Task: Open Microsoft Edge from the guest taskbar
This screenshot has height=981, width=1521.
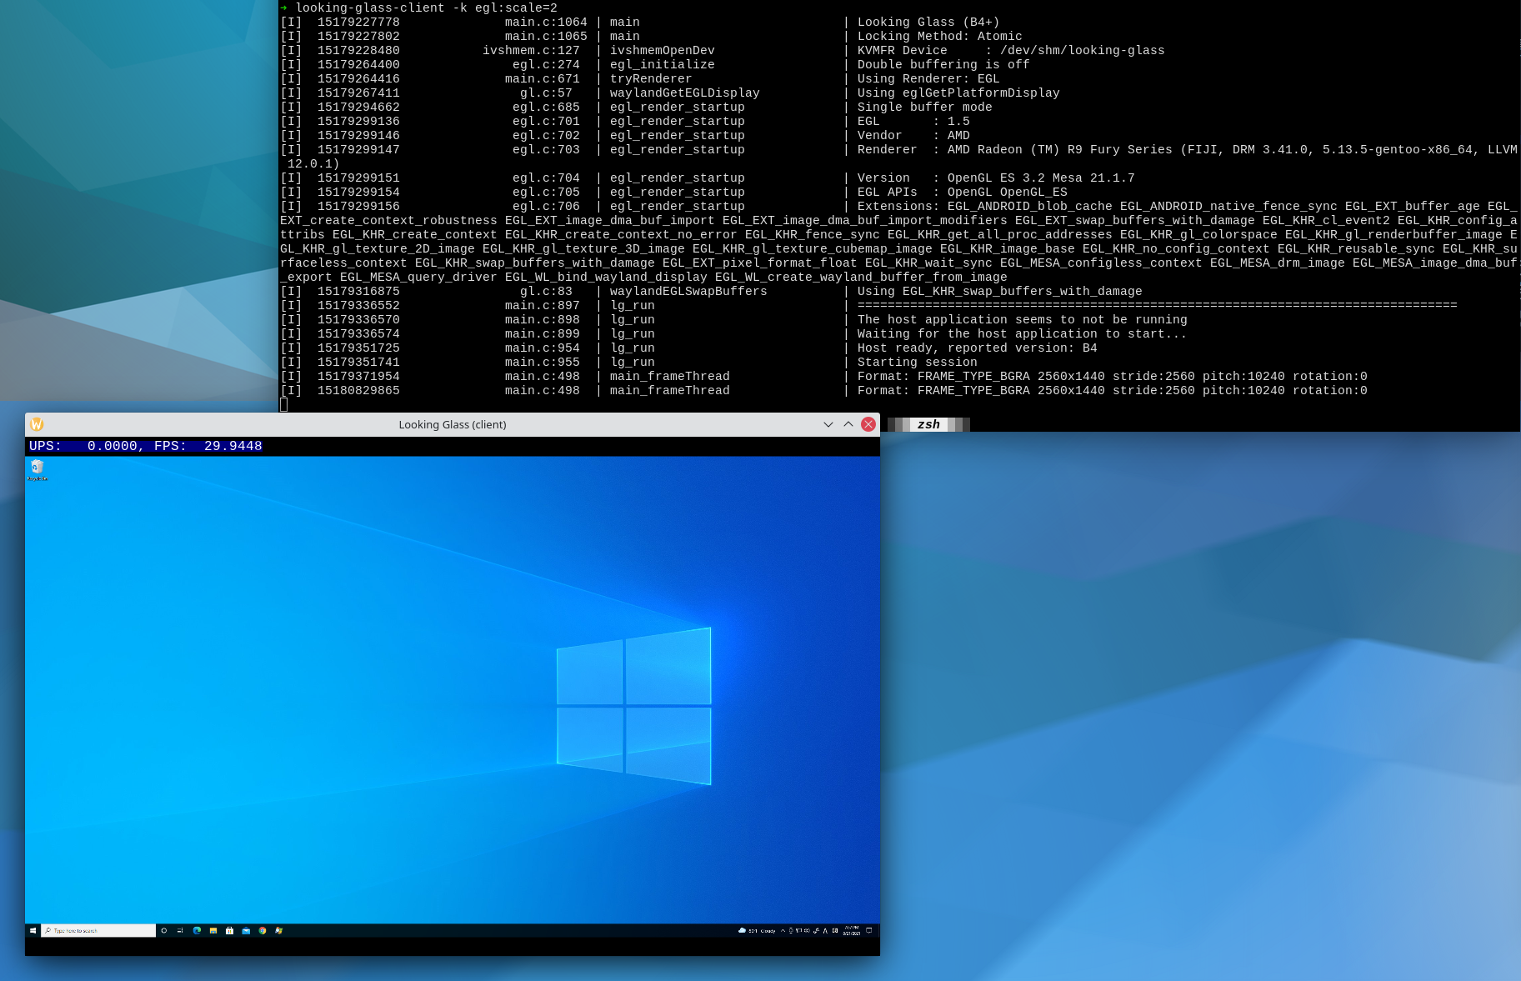Action: tap(197, 930)
